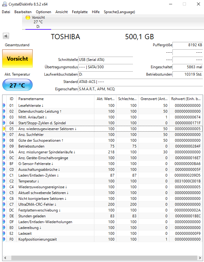This screenshot has height=262, width=204.
Task: Select the Start/Stopp-Zyklen d. Spindel row
Action: [x=103, y=123]
